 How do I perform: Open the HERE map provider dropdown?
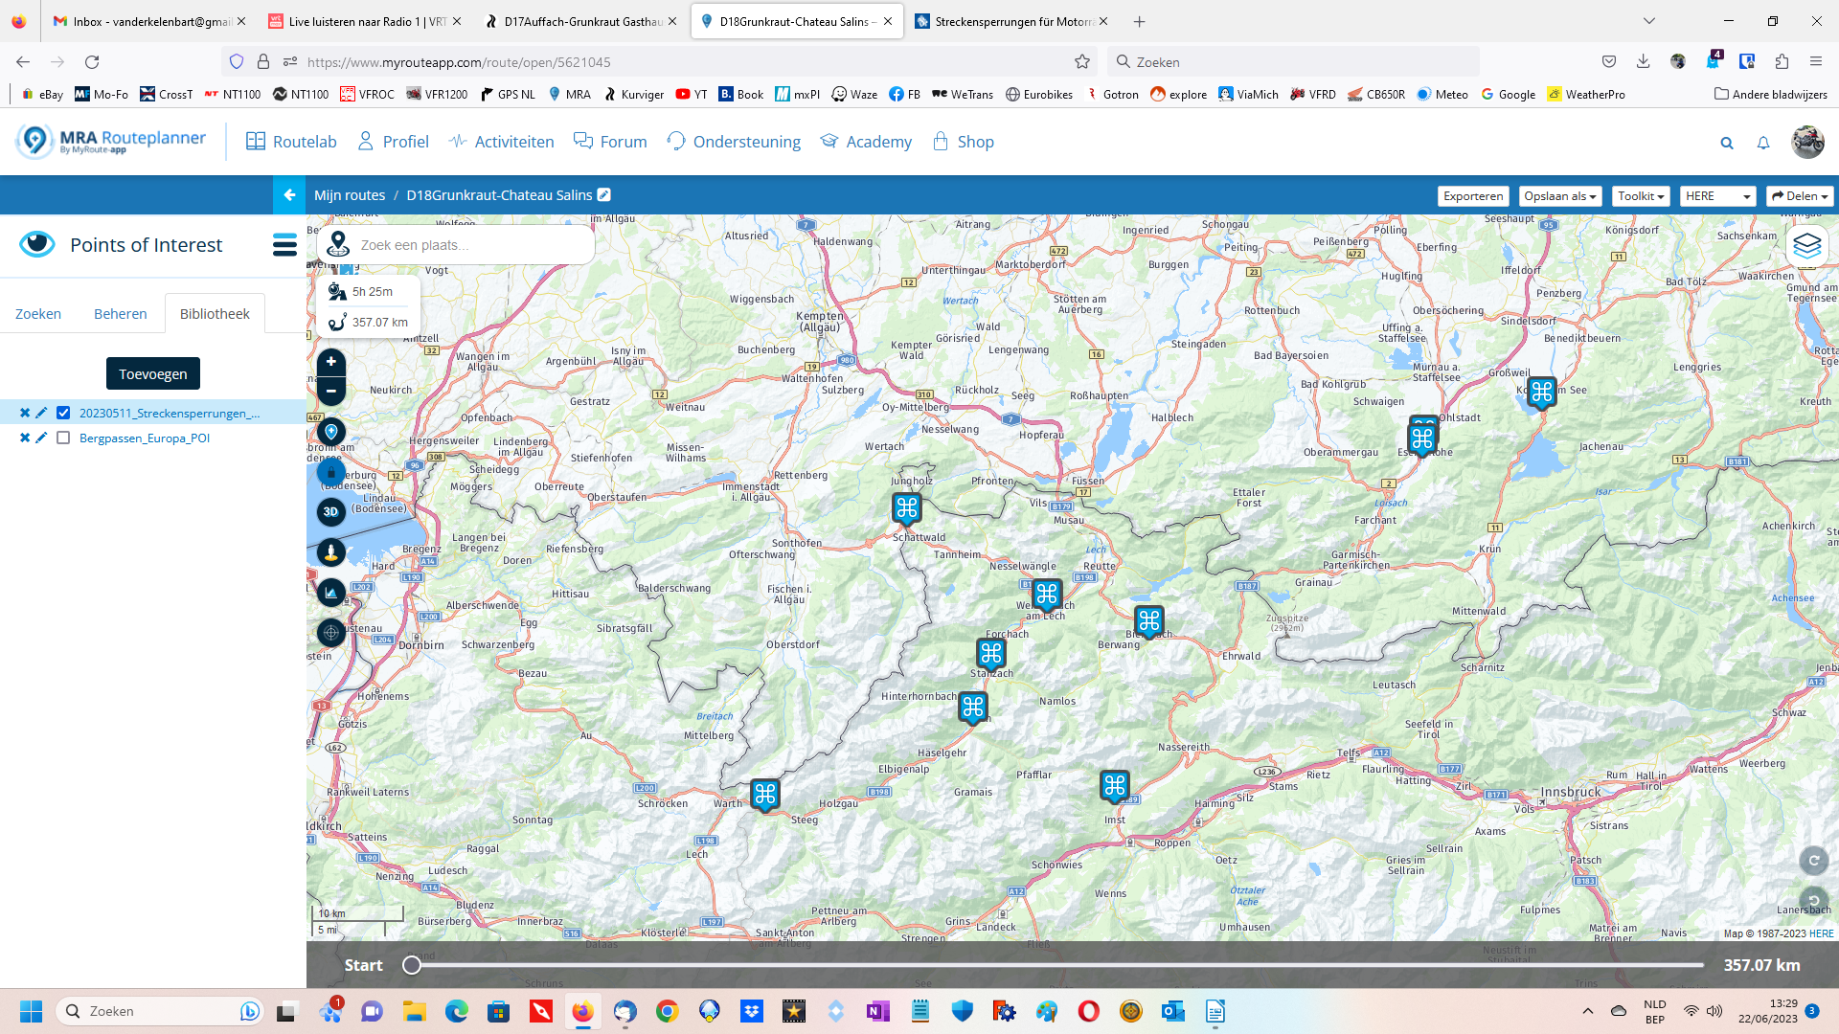[x=1718, y=196]
